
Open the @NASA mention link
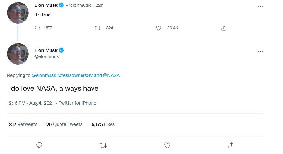point(111,75)
